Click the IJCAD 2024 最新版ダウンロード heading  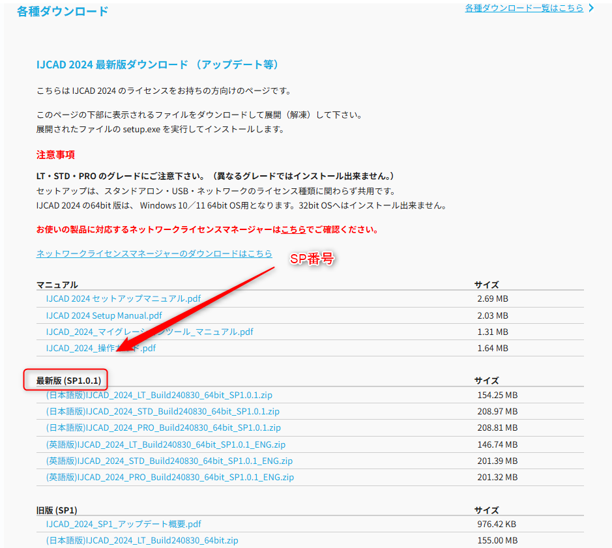tap(158, 65)
